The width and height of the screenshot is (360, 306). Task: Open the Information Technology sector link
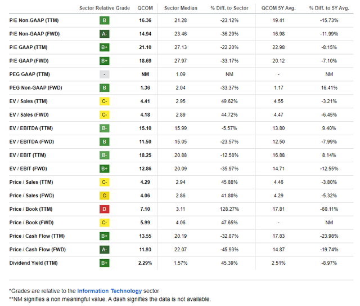tap(110, 291)
